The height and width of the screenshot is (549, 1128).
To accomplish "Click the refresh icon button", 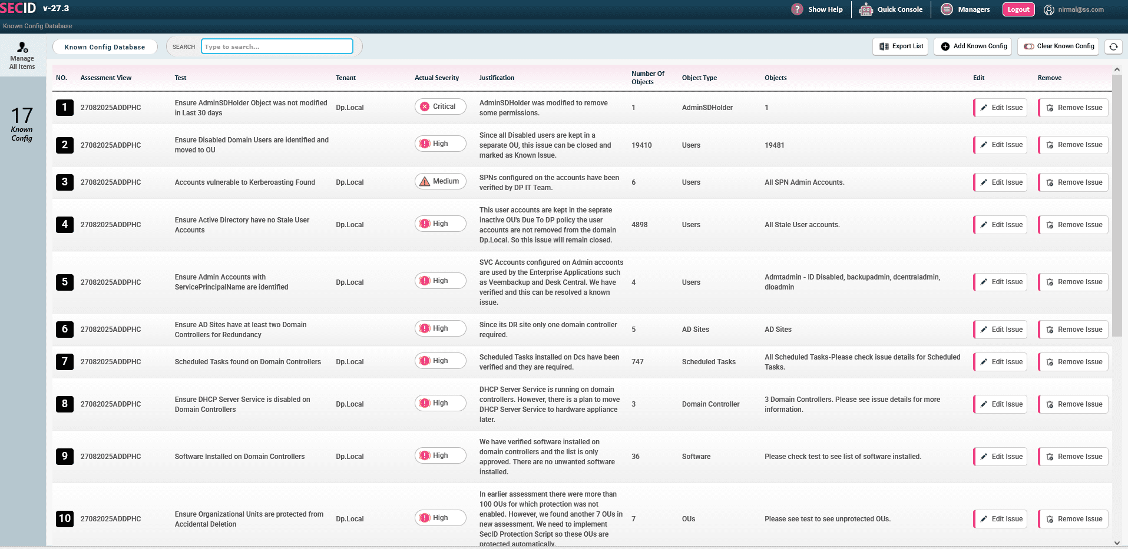I will (1113, 46).
